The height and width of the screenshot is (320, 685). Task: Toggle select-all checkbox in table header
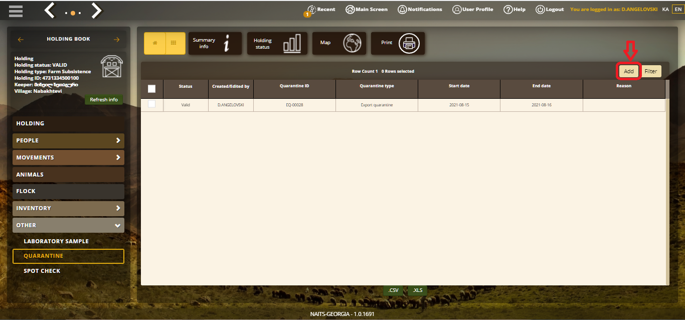152,89
